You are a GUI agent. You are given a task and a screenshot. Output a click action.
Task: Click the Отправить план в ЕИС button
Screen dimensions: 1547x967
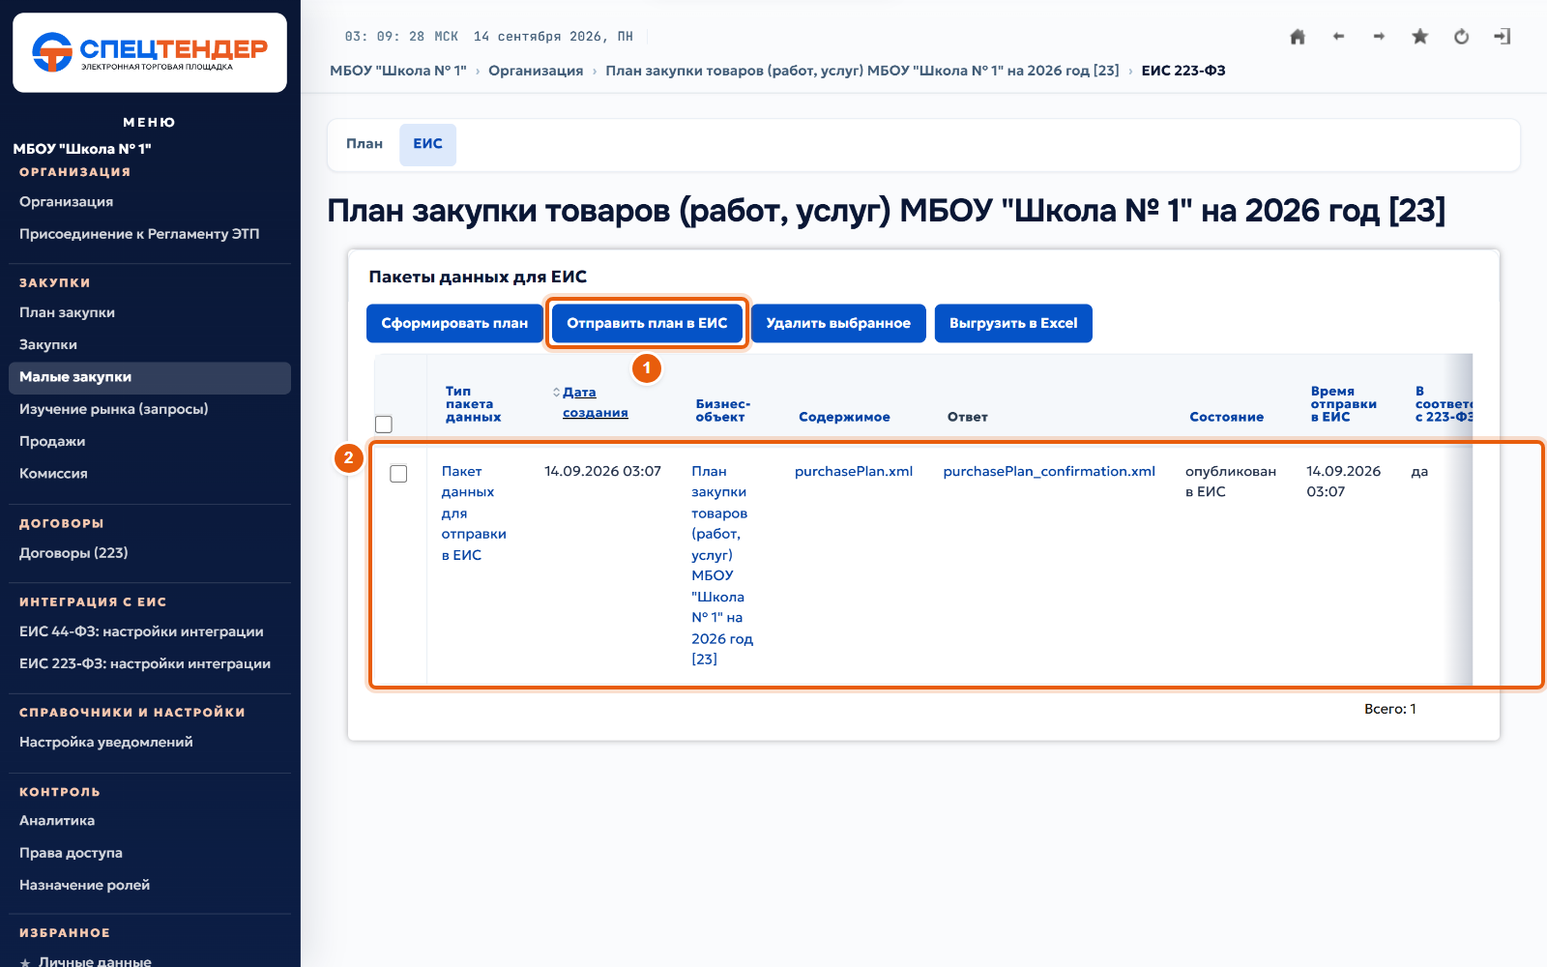(647, 323)
